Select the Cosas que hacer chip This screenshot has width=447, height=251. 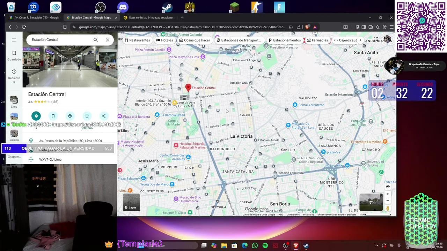pos(195,40)
